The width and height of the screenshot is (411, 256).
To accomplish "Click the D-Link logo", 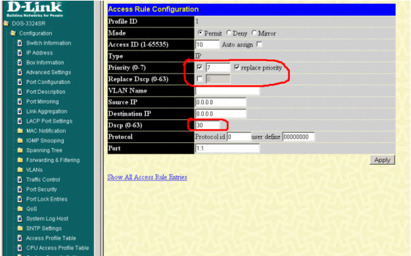I will (35, 9).
